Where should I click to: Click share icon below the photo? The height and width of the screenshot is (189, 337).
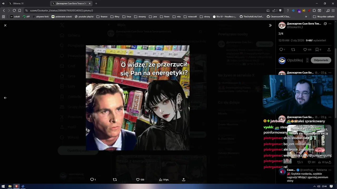tap(184, 180)
